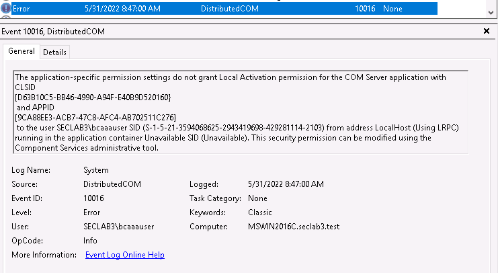Click the Event 10016, DistributedCOM pane title
This screenshot has width=498, height=273.
coord(53,32)
